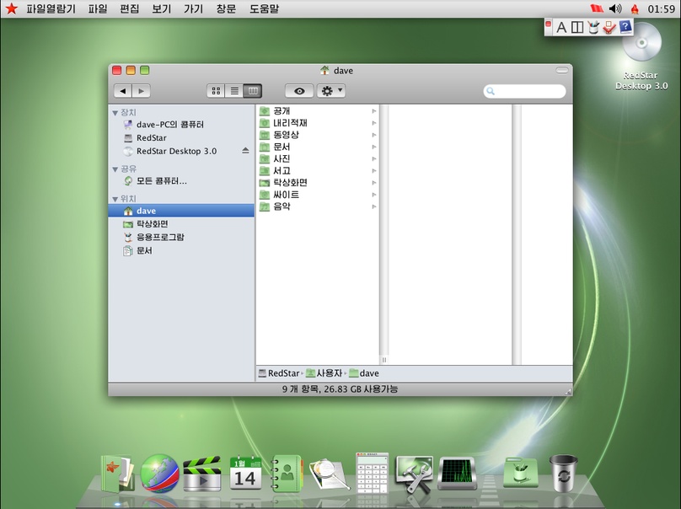The height and width of the screenshot is (509, 681).
Task: Click the clock showing 01:59
Action: (x=661, y=8)
